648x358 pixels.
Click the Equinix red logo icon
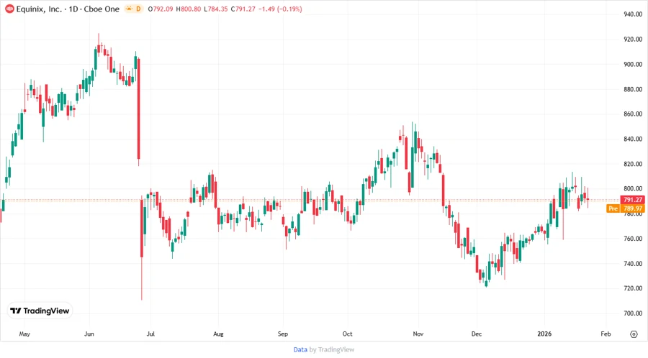[9, 9]
